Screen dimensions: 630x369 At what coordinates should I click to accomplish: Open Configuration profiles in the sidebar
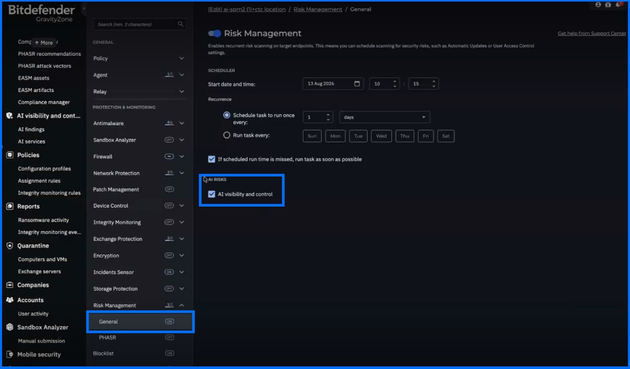44,169
